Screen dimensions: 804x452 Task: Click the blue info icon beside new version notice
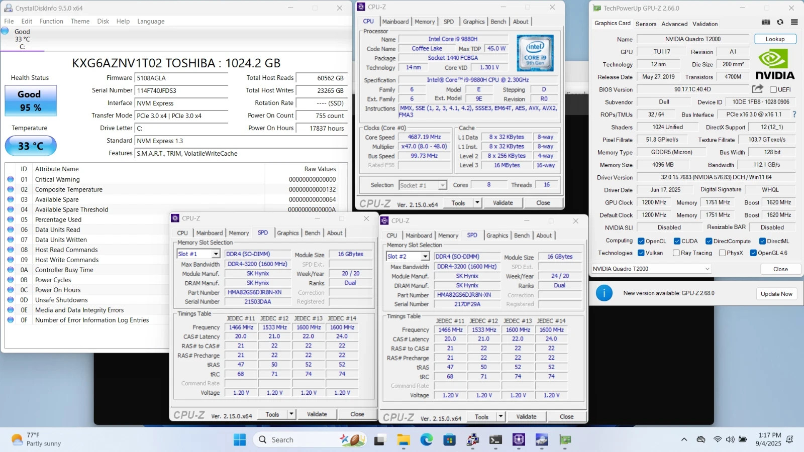pos(604,293)
